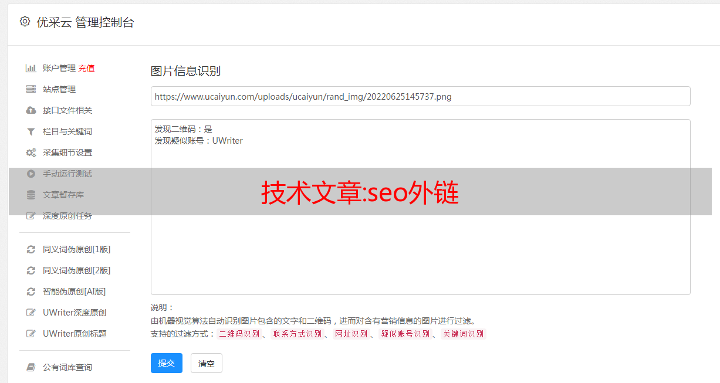Select 同义词伪原创[1版]
720x383 pixels.
pyautogui.click(x=77, y=249)
